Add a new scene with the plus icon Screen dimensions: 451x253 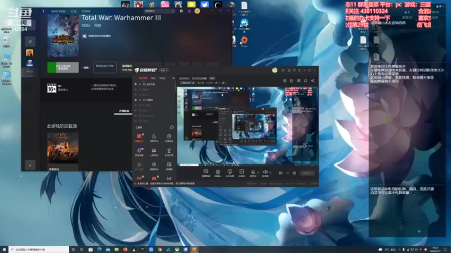(x=173, y=78)
